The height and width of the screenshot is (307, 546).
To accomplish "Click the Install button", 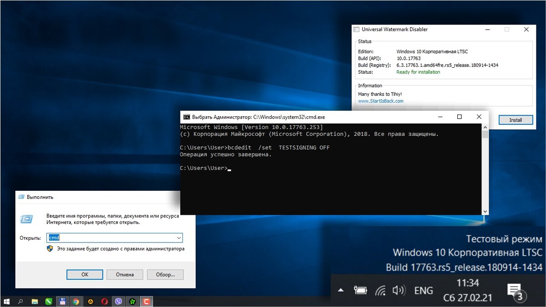I will [x=516, y=120].
